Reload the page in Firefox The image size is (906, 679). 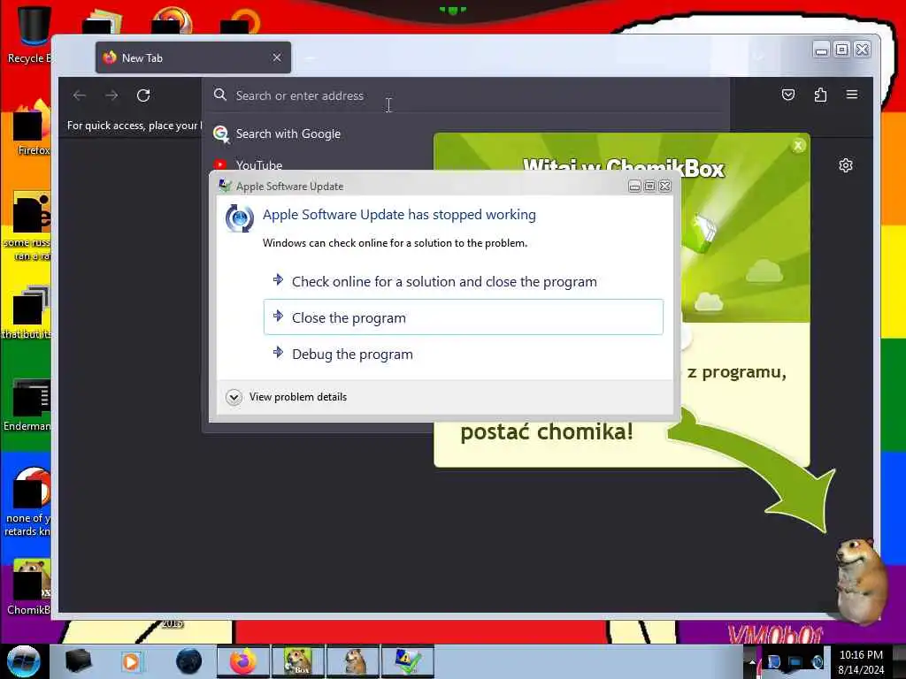click(x=143, y=95)
